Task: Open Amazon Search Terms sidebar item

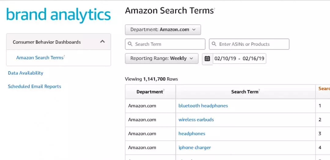Action: pyautogui.click(x=40, y=58)
